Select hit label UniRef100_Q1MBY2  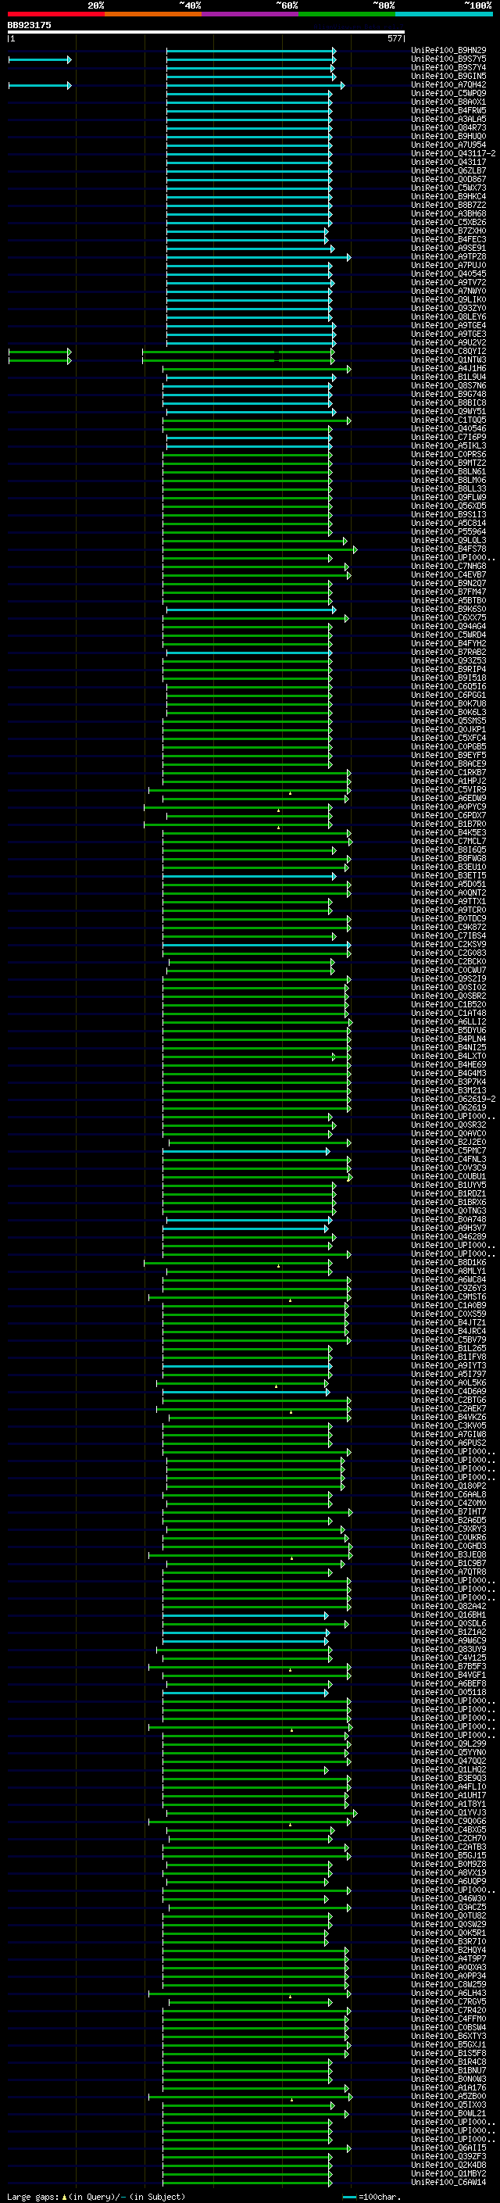pos(448,2173)
